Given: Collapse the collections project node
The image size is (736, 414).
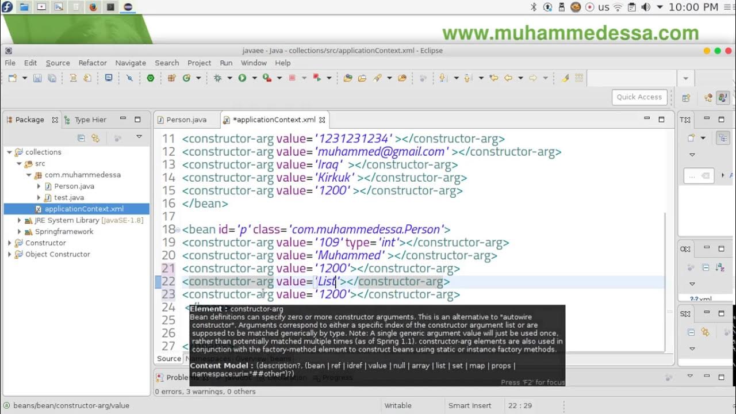Looking at the screenshot, I should (x=9, y=152).
